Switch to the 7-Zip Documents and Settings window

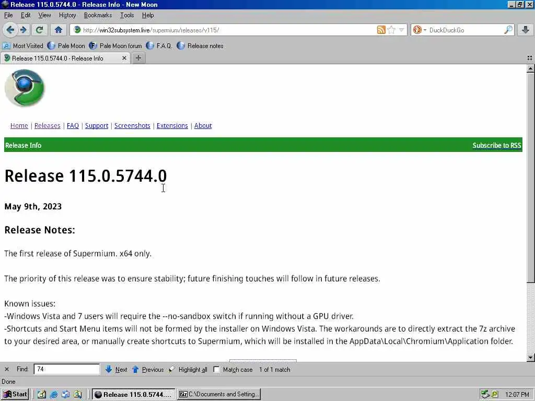coord(219,394)
